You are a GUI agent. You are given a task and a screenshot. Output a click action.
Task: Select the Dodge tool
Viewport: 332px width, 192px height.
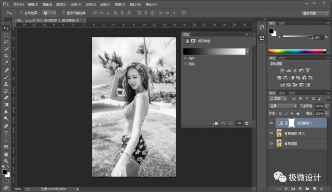(x=6, y=119)
